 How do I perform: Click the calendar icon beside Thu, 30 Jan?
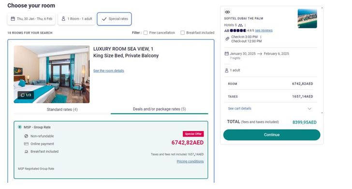click(x=13, y=19)
